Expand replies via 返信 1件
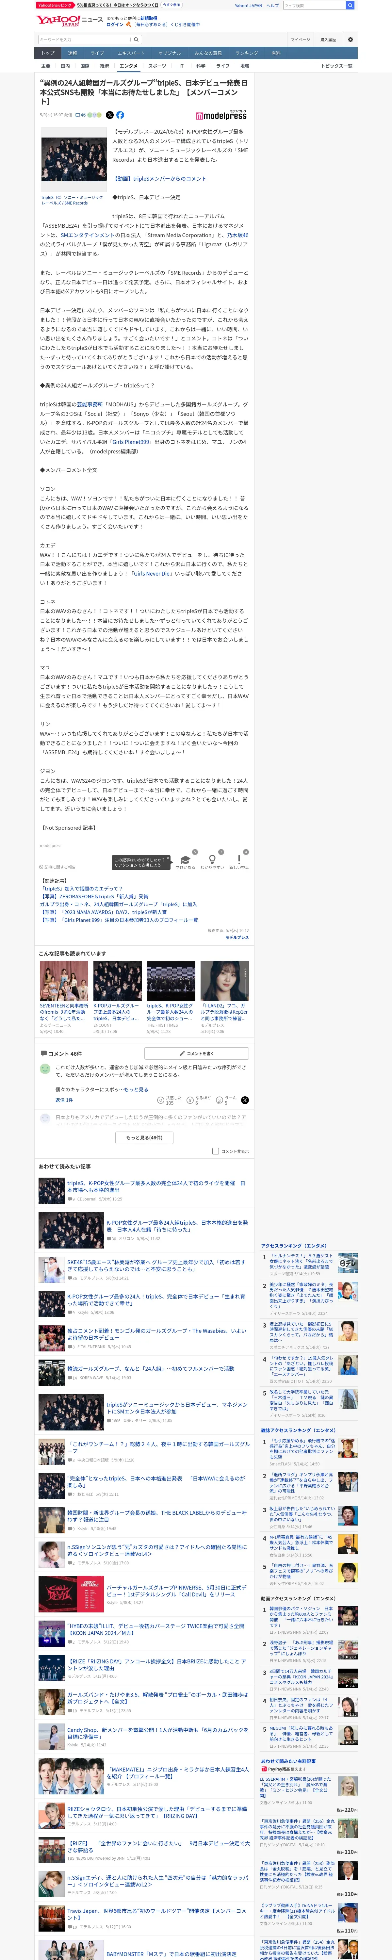 pyautogui.click(x=64, y=1100)
